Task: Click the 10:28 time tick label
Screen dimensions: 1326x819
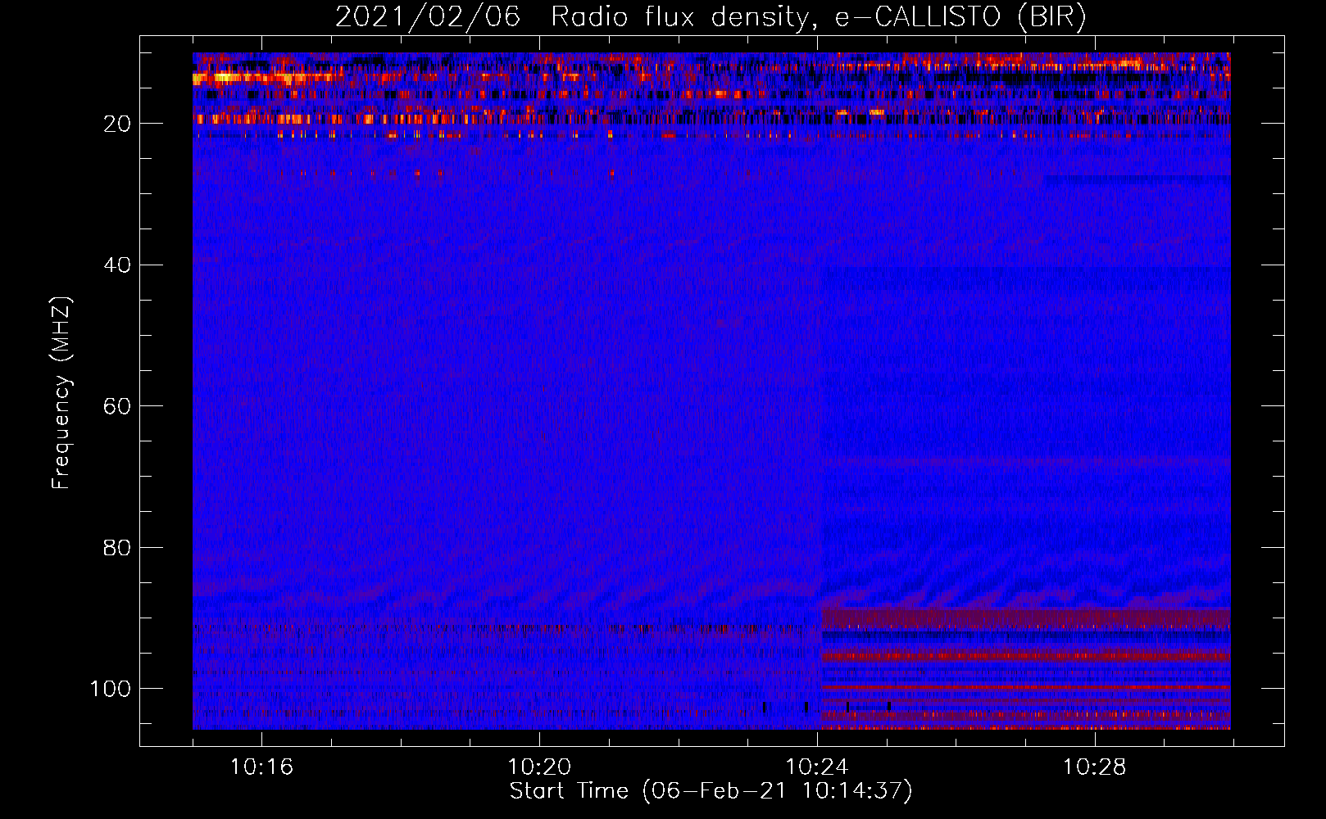Action: 1095,767
